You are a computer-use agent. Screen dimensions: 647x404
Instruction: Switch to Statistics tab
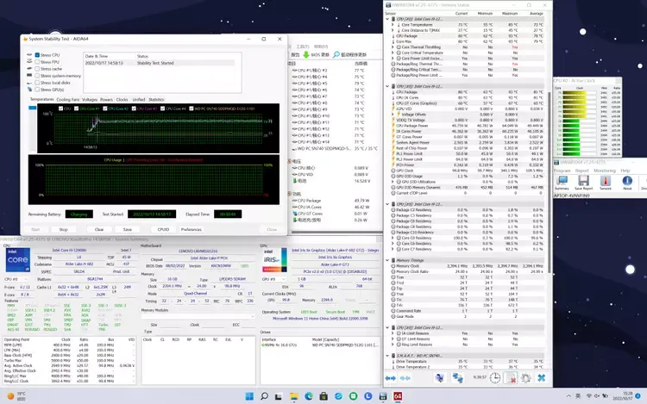(x=156, y=100)
